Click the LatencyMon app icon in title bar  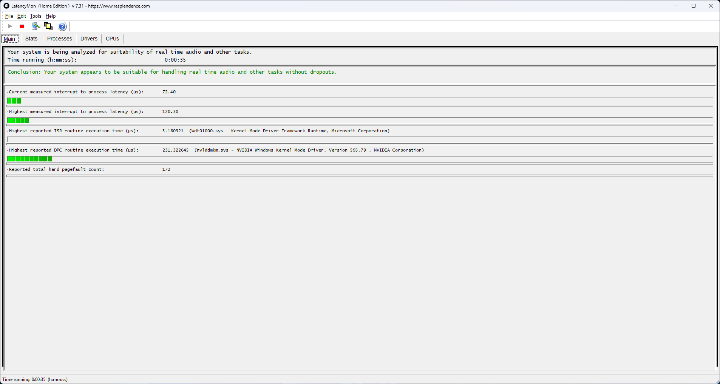(6, 6)
